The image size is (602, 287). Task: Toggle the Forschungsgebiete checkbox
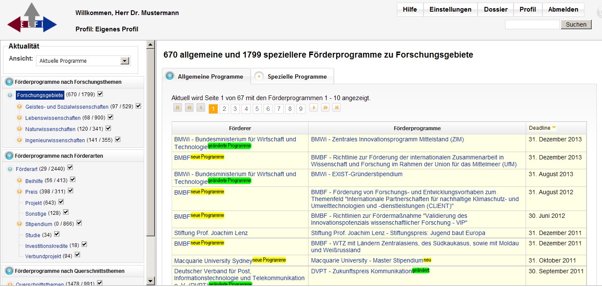(x=100, y=94)
